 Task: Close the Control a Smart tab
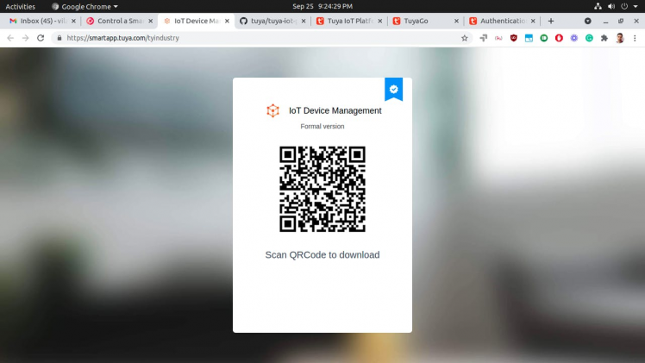pos(151,21)
